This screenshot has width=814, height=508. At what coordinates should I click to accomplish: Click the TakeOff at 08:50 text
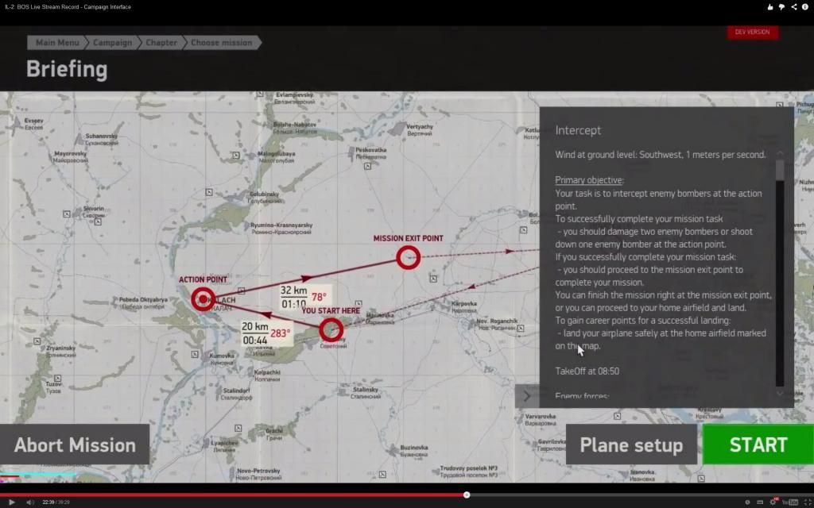click(x=587, y=371)
